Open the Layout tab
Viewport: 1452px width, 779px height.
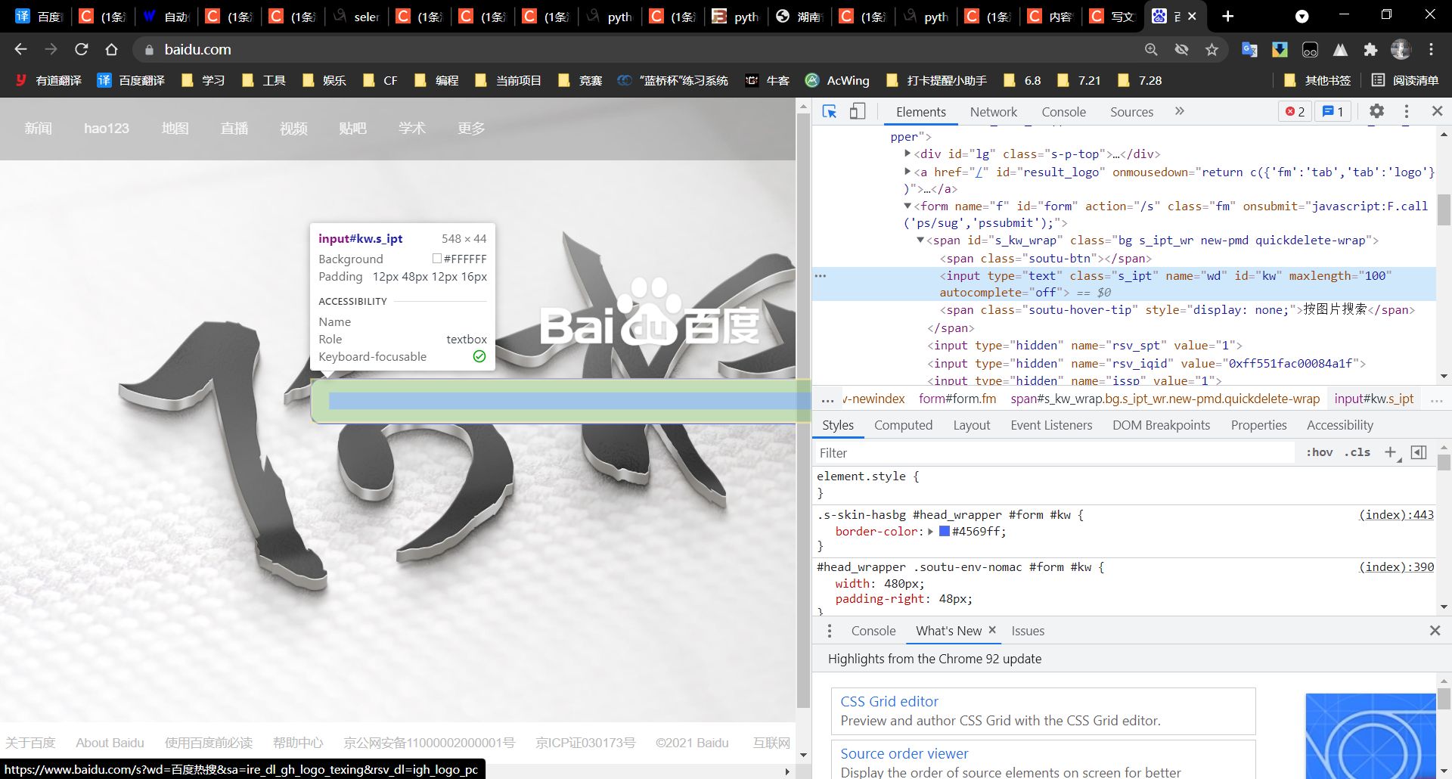tap(971, 425)
